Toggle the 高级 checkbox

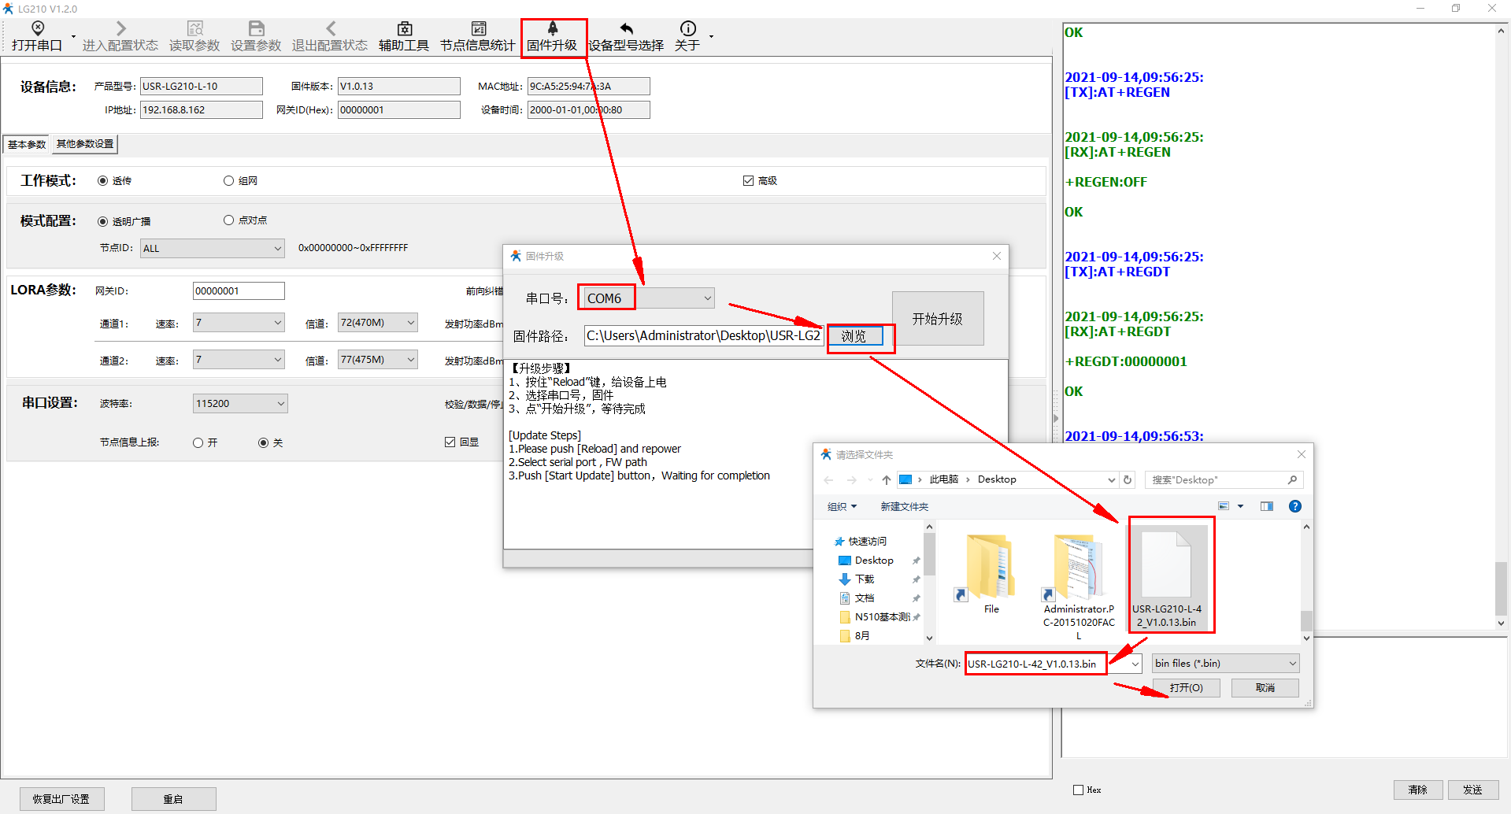(748, 181)
